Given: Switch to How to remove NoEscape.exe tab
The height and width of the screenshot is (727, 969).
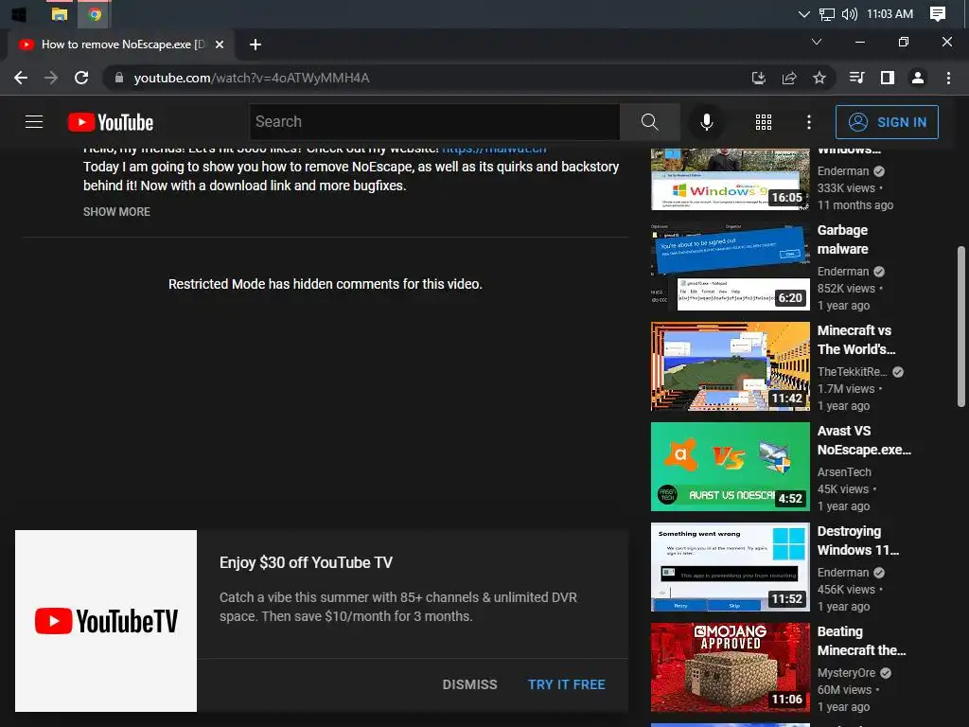Looking at the screenshot, I should point(120,44).
